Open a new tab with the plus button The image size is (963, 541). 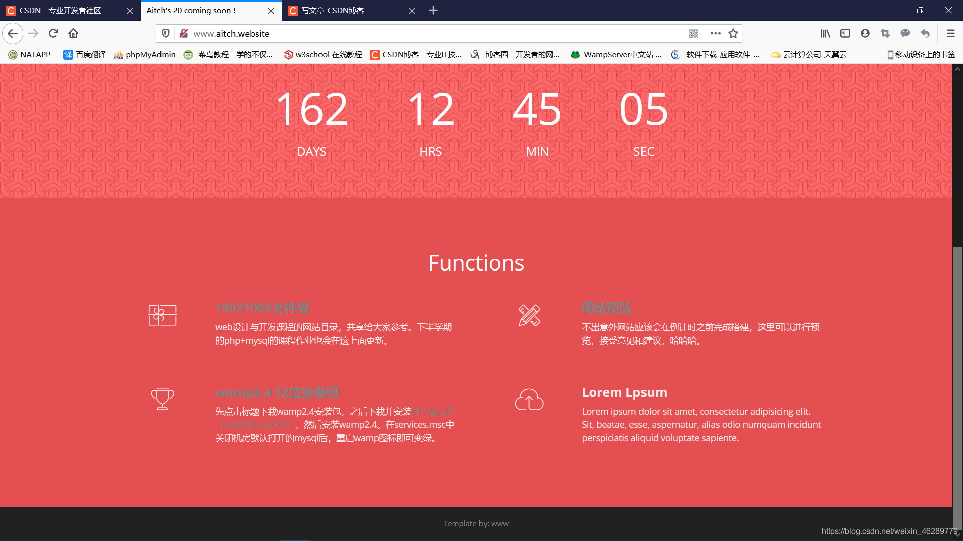pos(433,10)
